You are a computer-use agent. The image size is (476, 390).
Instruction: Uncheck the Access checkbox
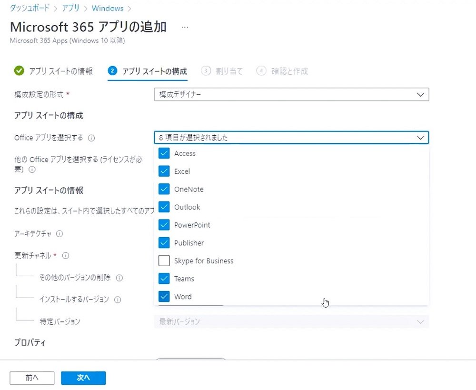click(164, 153)
